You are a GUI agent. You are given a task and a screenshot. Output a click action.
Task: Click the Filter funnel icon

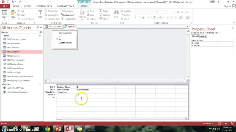coord(40,14)
